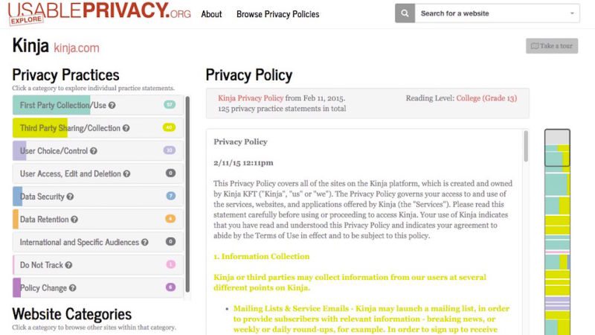Open the website search dropdown arrow
Image resolution: width=595 pixels, height=335 pixels.
coord(572,13)
